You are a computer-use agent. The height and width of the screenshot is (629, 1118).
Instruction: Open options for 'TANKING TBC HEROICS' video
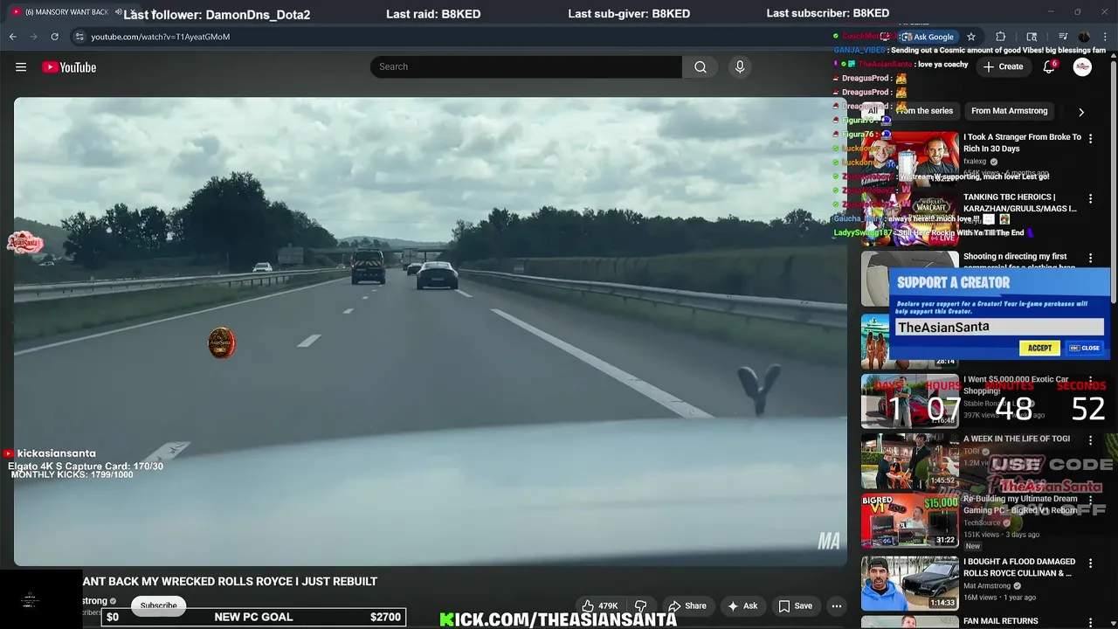(1090, 198)
